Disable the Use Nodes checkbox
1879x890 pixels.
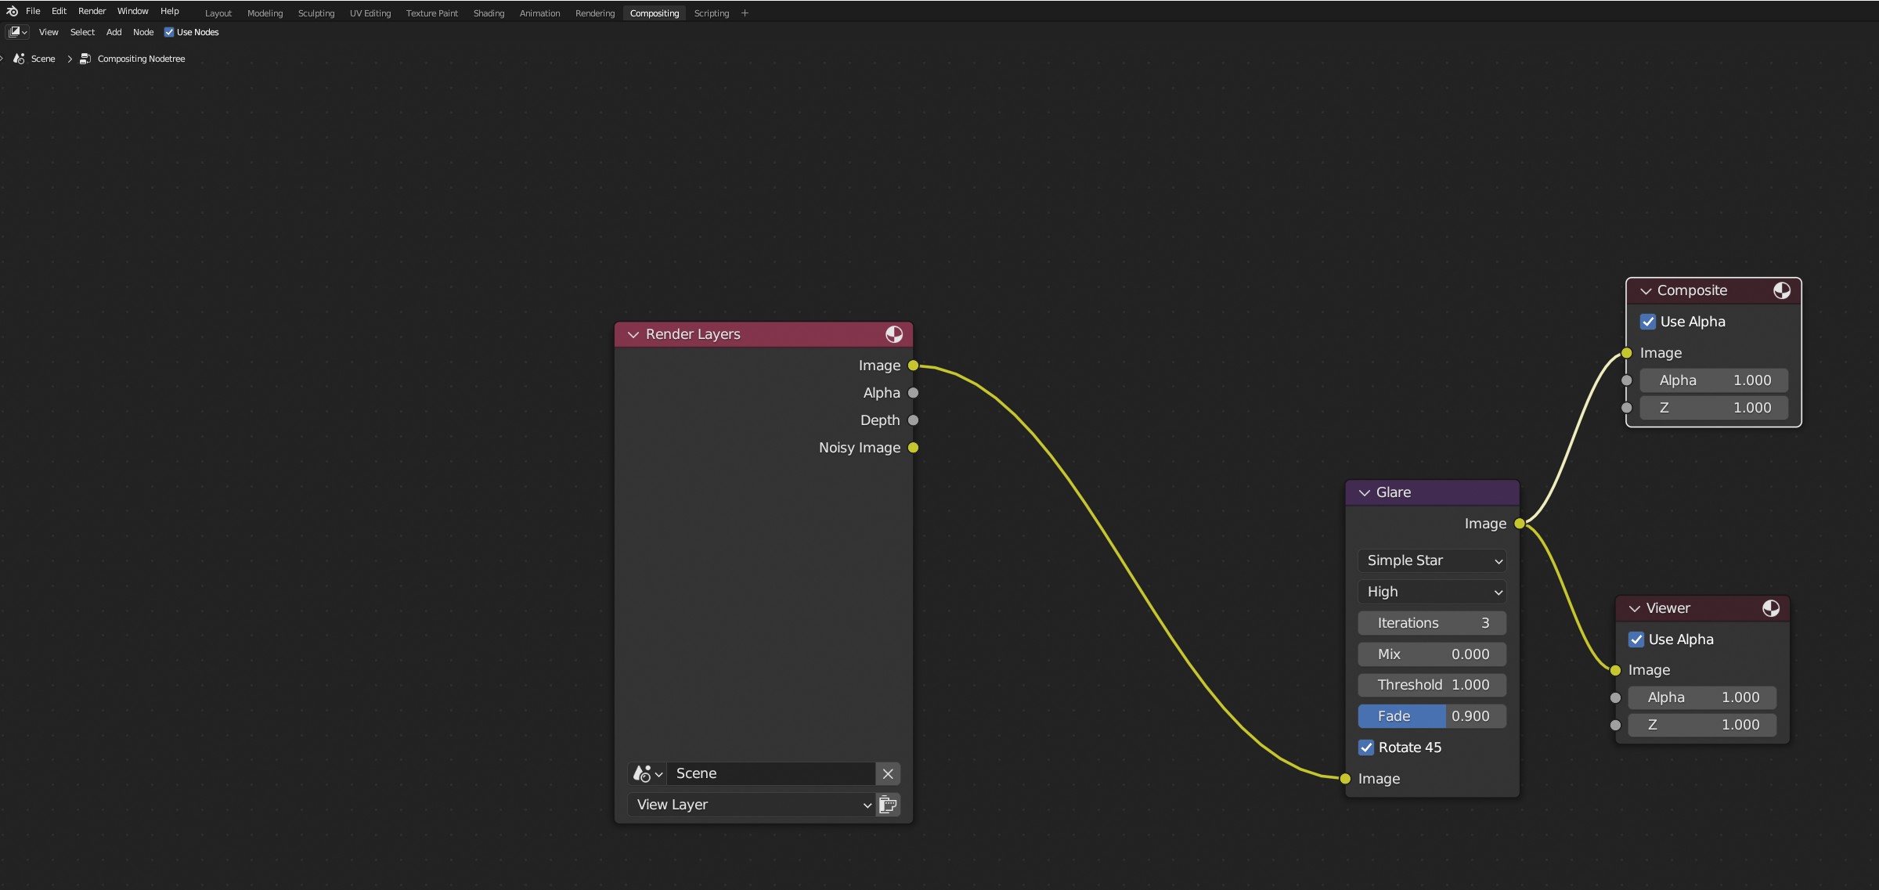pyautogui.click(x=169, y=32)
